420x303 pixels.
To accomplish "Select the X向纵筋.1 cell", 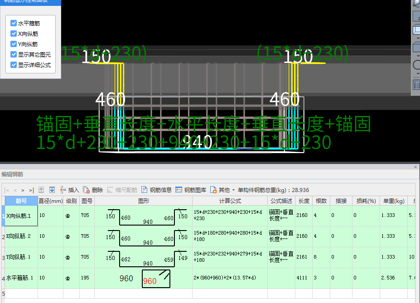I will coord(21,216).
